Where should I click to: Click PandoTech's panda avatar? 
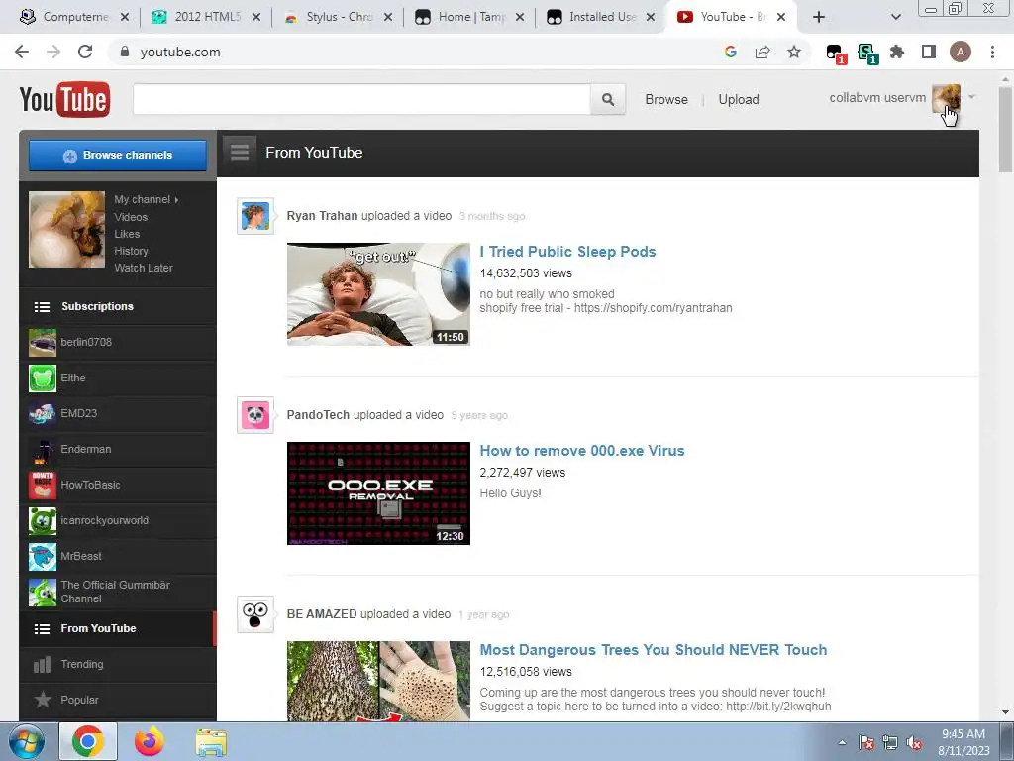pyautogui.click(x=255, y=415)
